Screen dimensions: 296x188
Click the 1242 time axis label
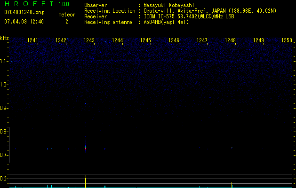pos(61,40)
